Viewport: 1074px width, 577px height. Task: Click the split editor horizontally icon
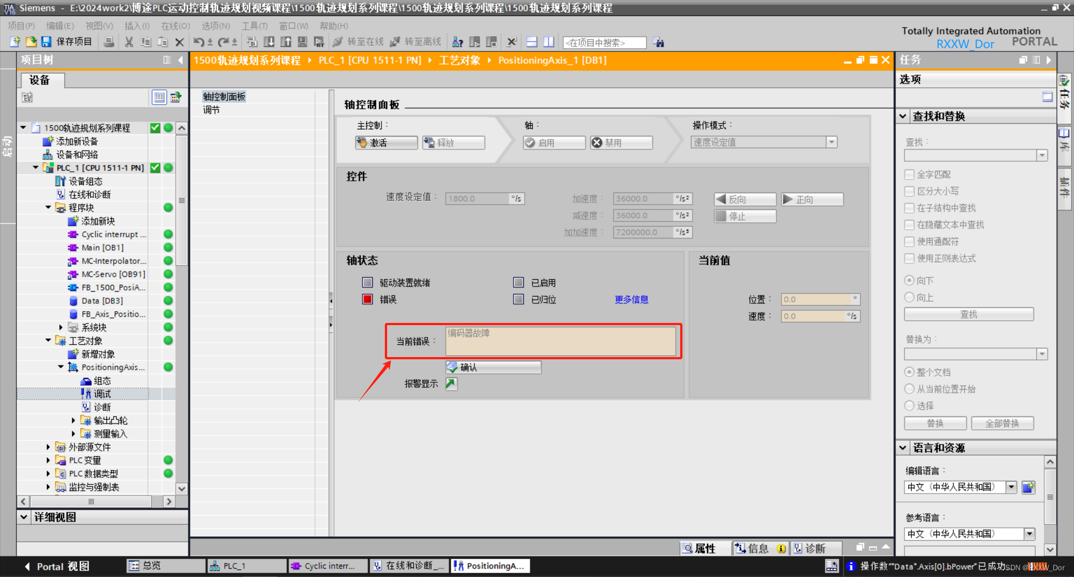(532, 42)
